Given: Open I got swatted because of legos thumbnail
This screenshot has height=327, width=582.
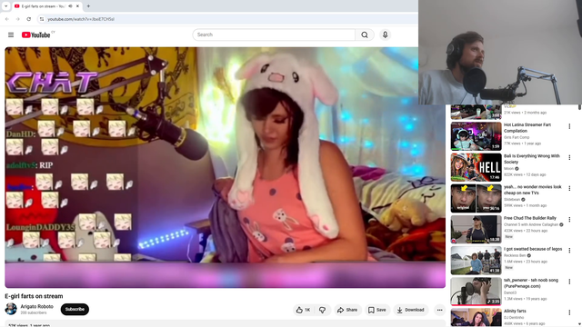Looking at the screenshot, I should pos(477,261).
